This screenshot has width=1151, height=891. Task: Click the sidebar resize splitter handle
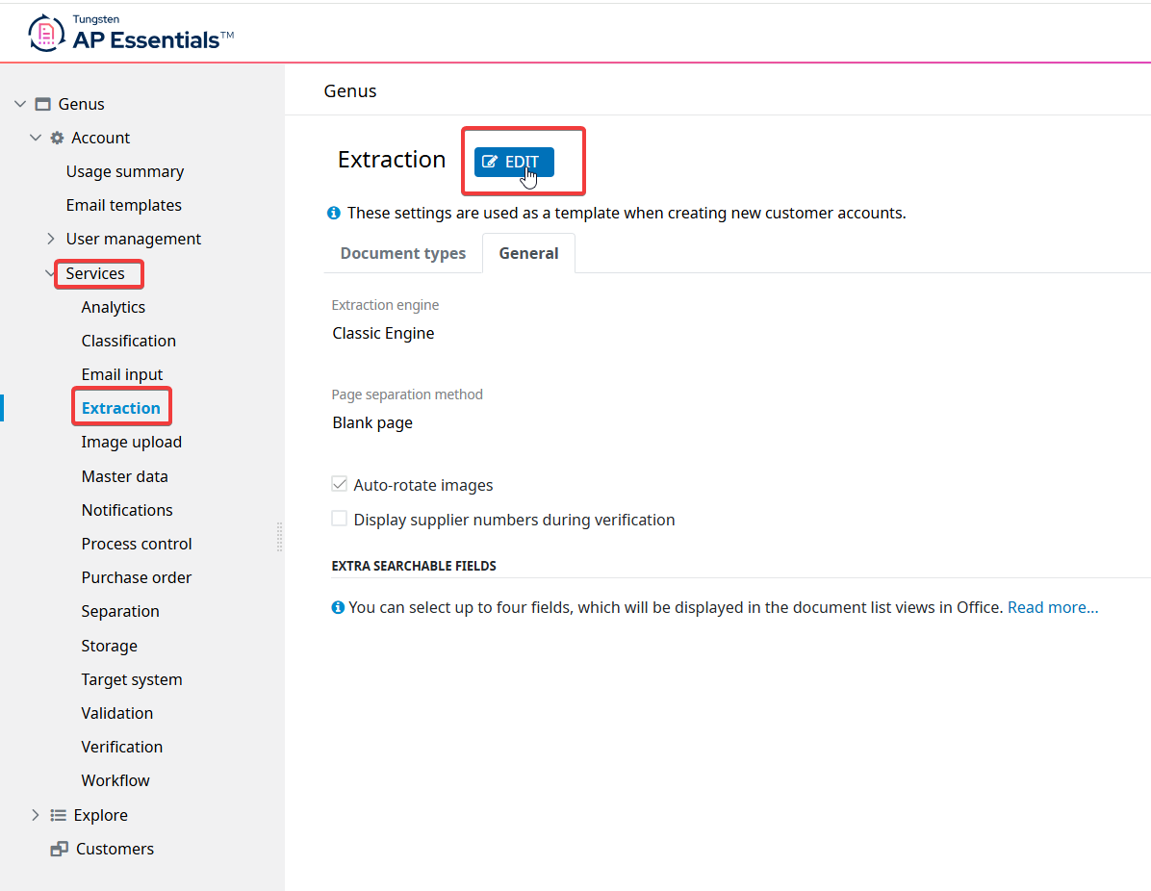[280, 537]
